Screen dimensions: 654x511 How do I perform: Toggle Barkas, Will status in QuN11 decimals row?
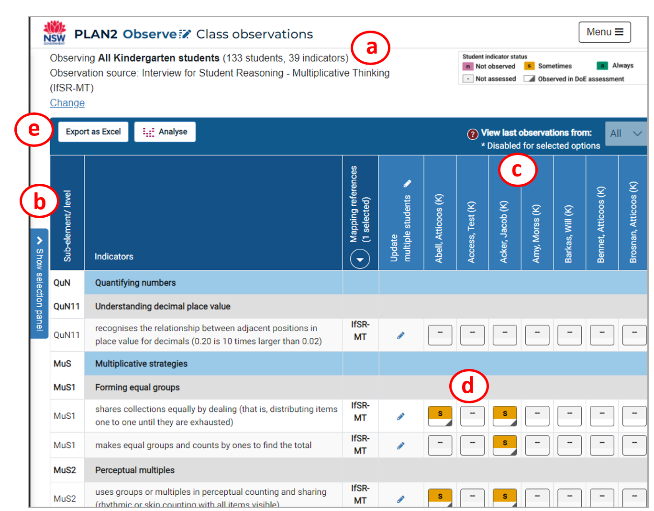click(x=570, y=335)
